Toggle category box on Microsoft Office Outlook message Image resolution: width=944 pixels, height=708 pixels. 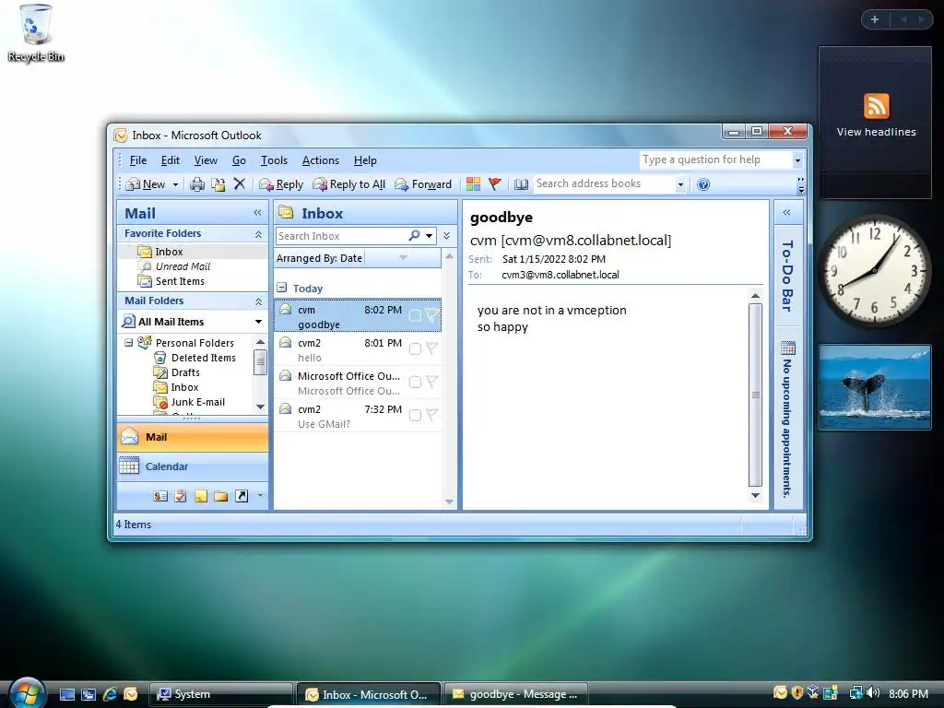coord(415,382)
